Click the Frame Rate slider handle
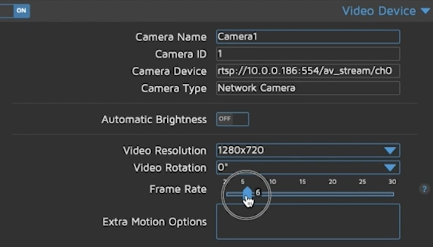The image size is (433, 247). (247, 193)
